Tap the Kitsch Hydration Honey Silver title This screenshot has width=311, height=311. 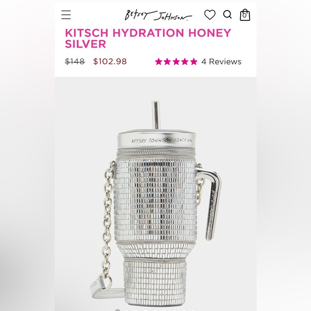(x=148, y=38)
